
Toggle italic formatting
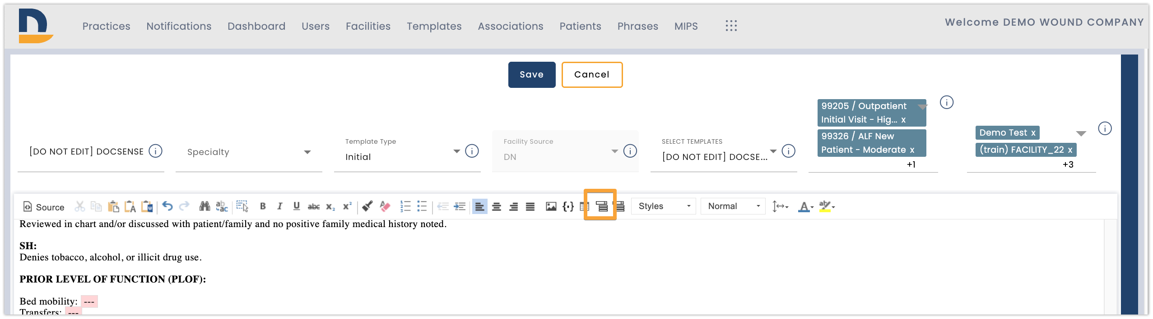pyautogui.click(x=279, y=206)
